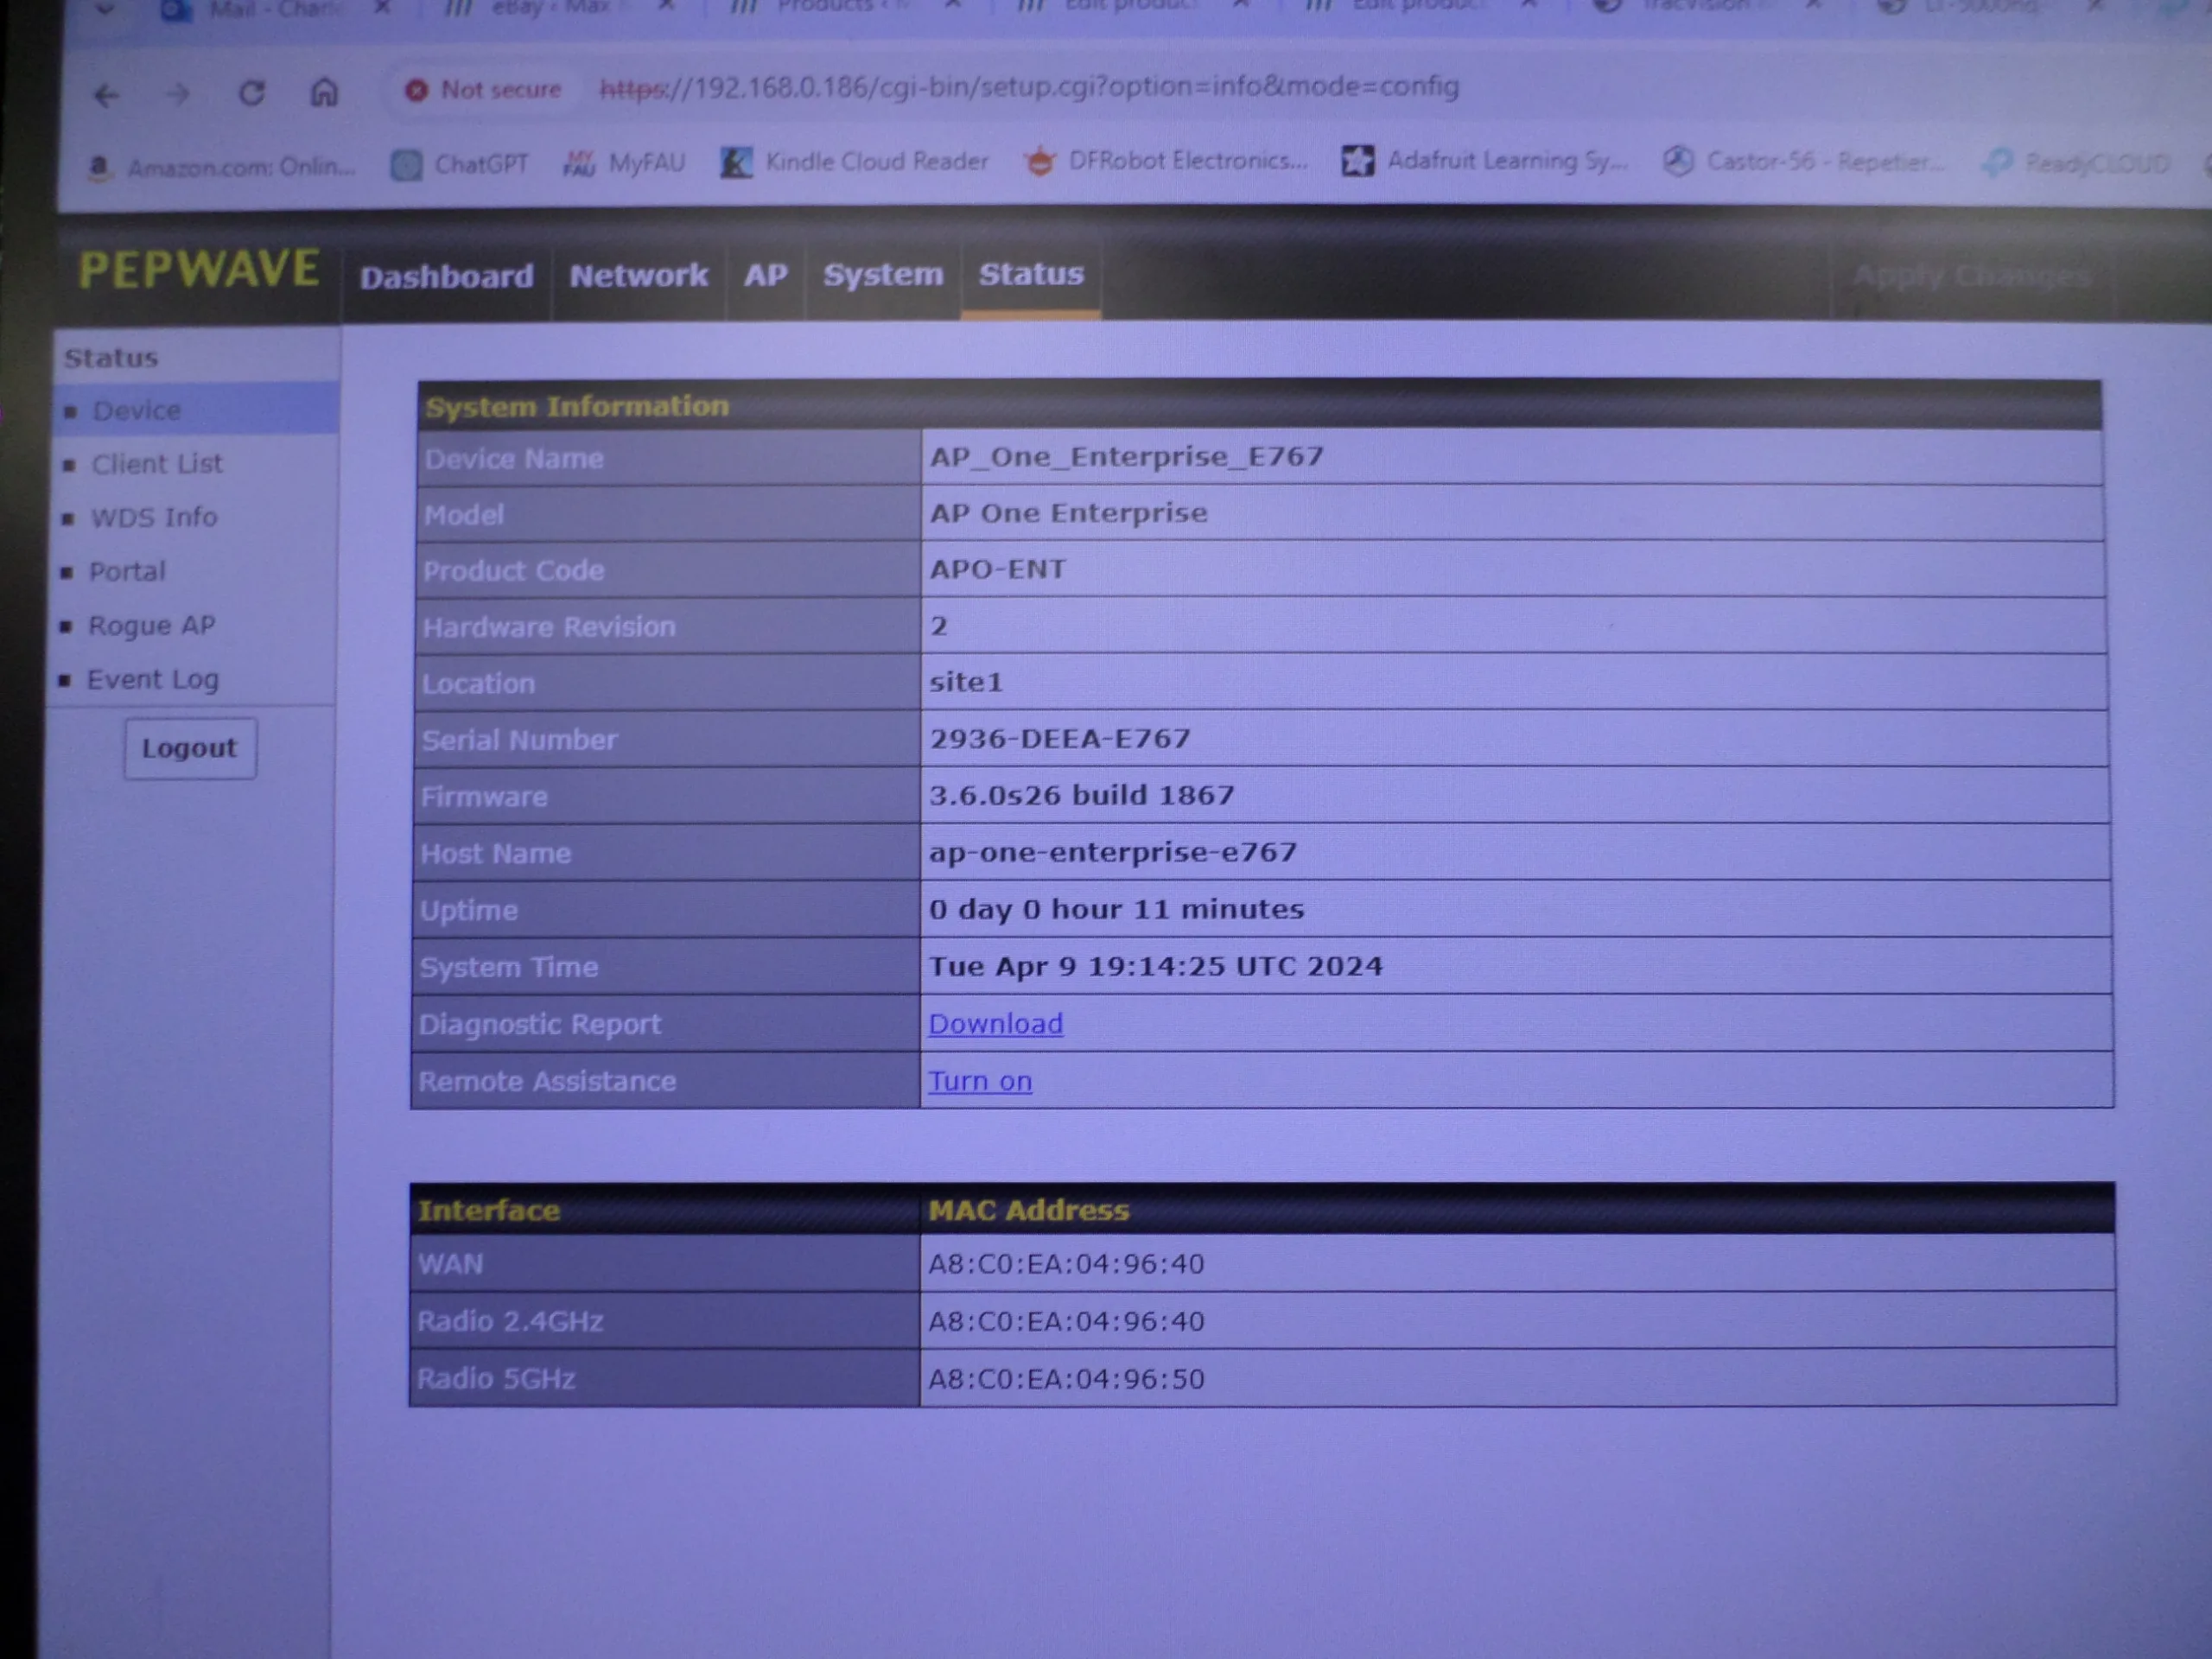This screenshot has height=1659, width=2212.
Task: Open the AP menu tab
Action: pos(765,275)
